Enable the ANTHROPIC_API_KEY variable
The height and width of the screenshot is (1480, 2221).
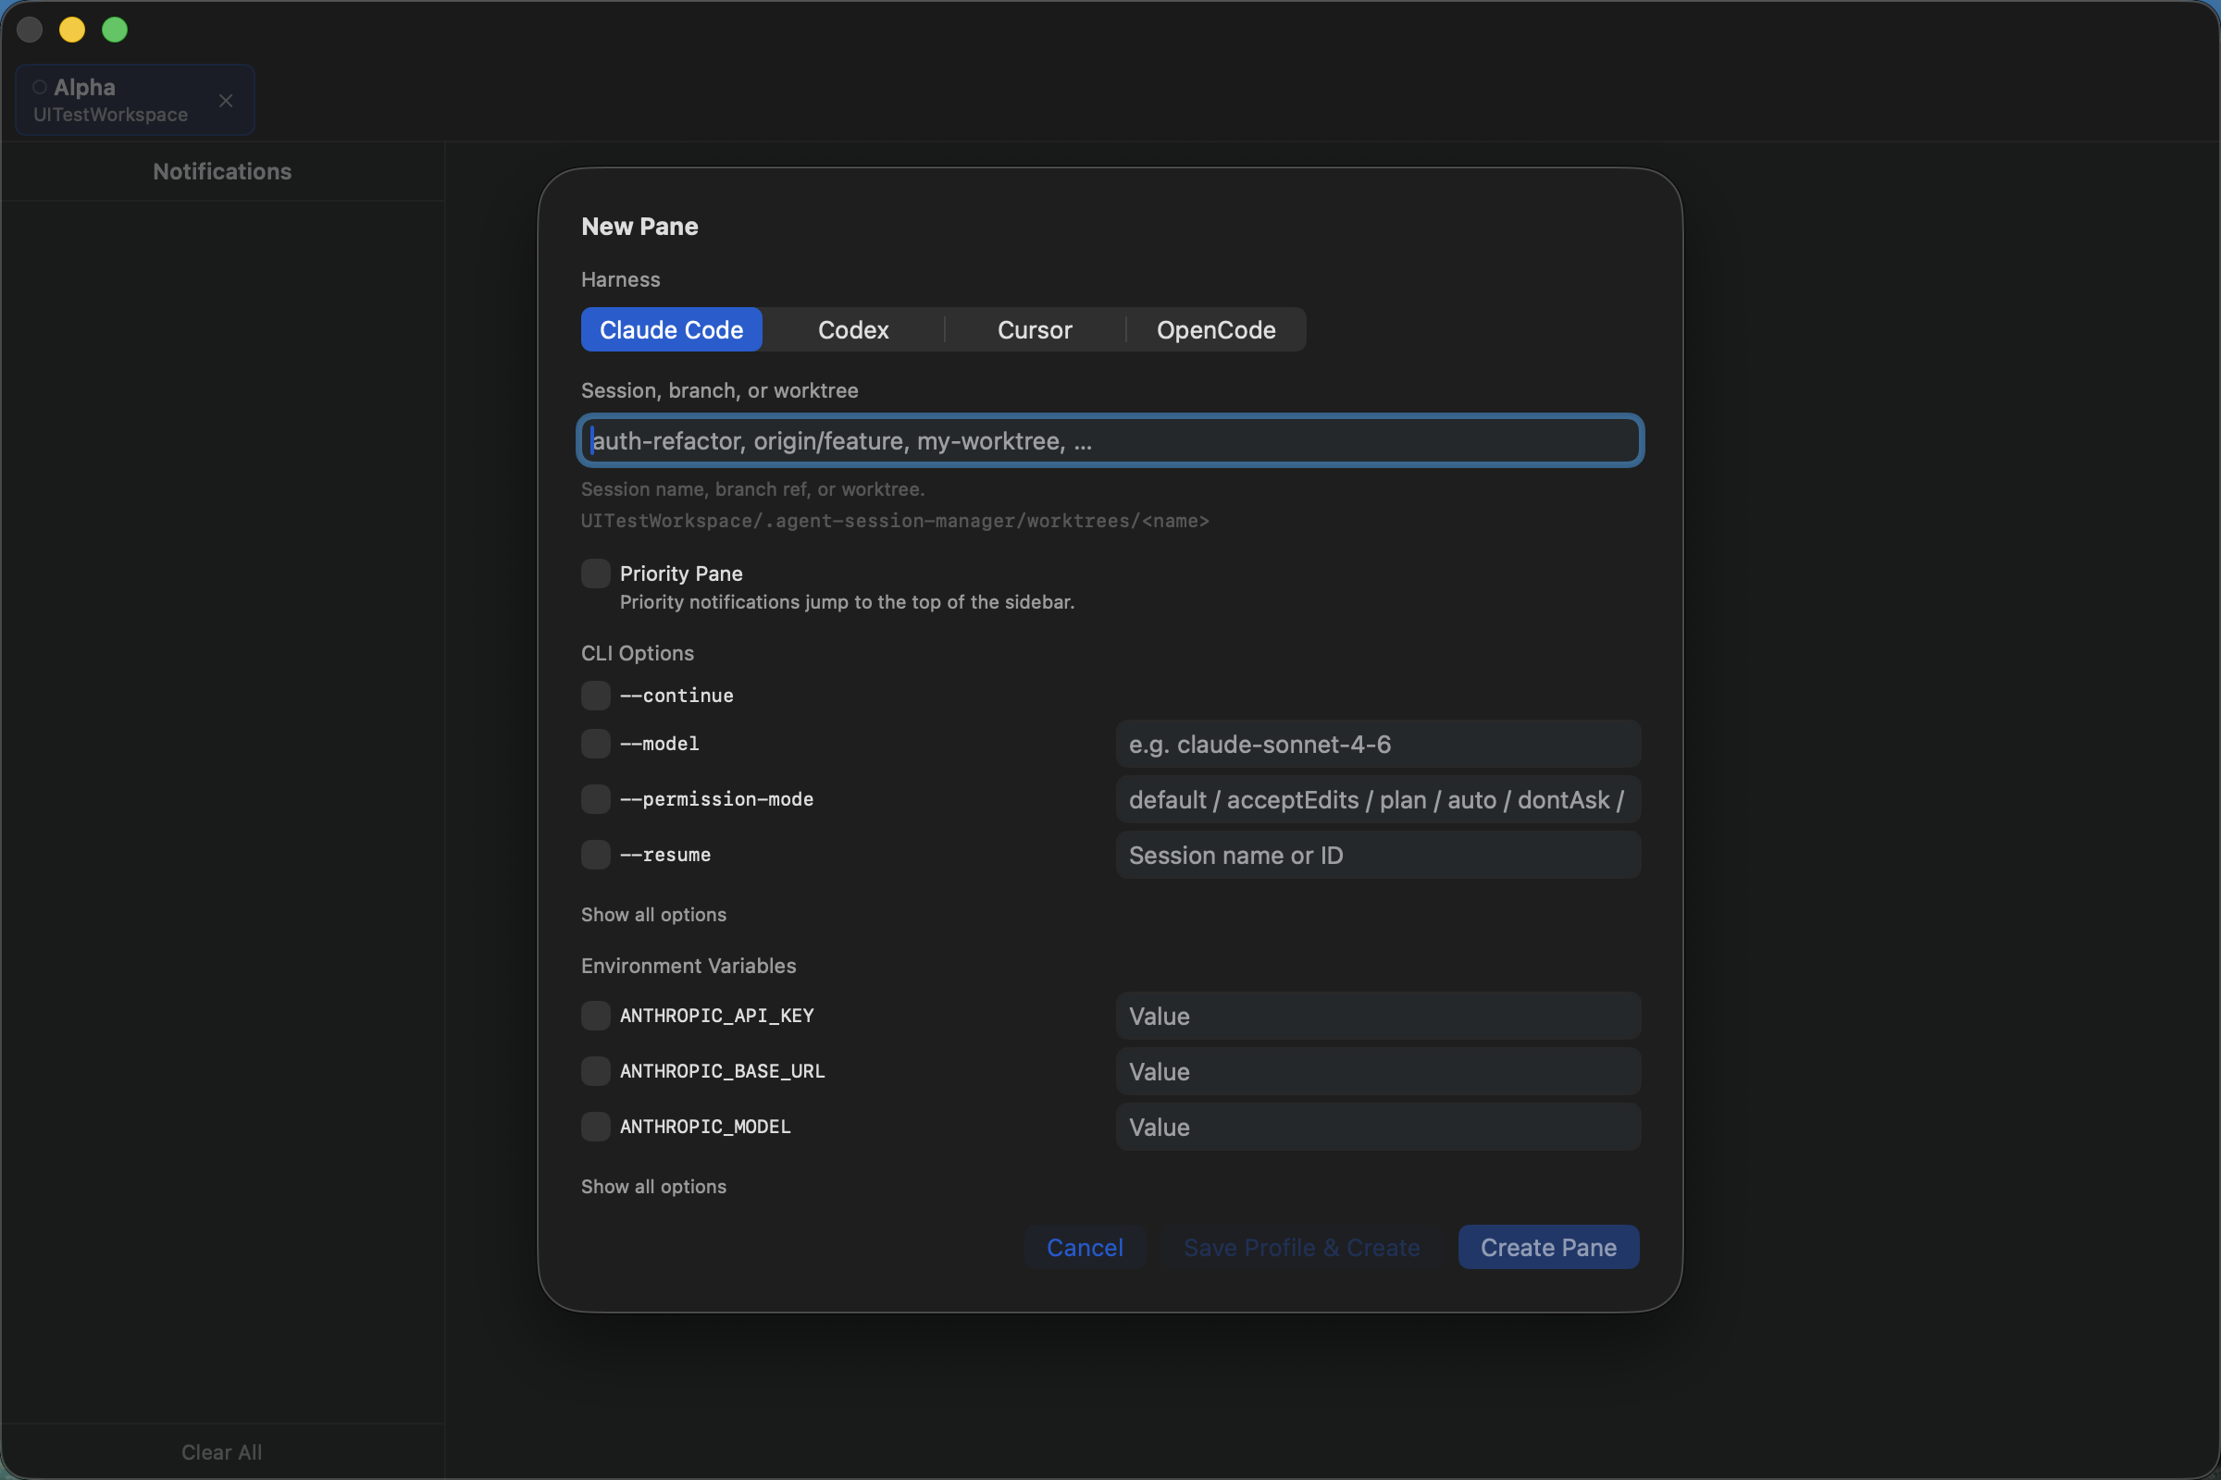[596, 1016]
